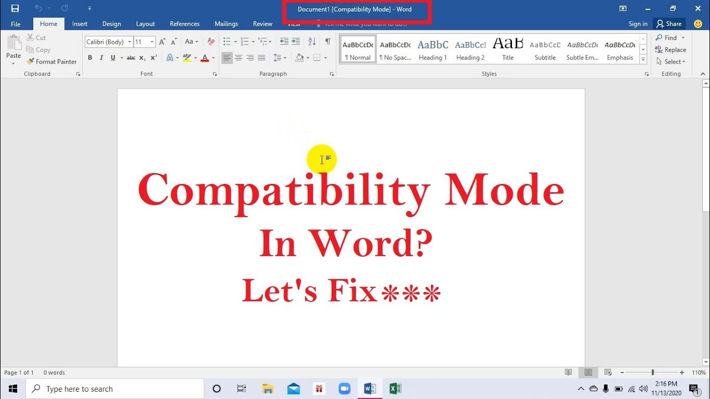Click the Replace button
Viewport: 710px width, 399px height.
671,50
